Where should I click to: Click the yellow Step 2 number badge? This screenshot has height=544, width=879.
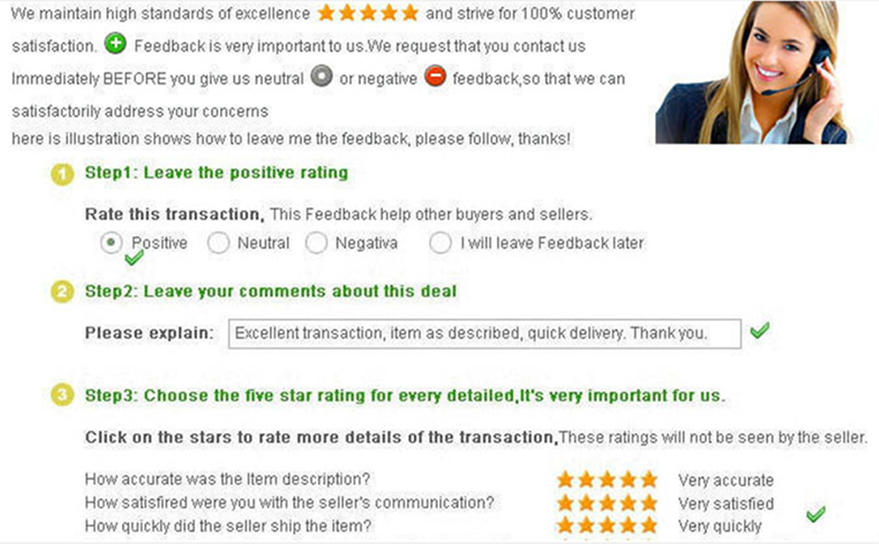62,292
